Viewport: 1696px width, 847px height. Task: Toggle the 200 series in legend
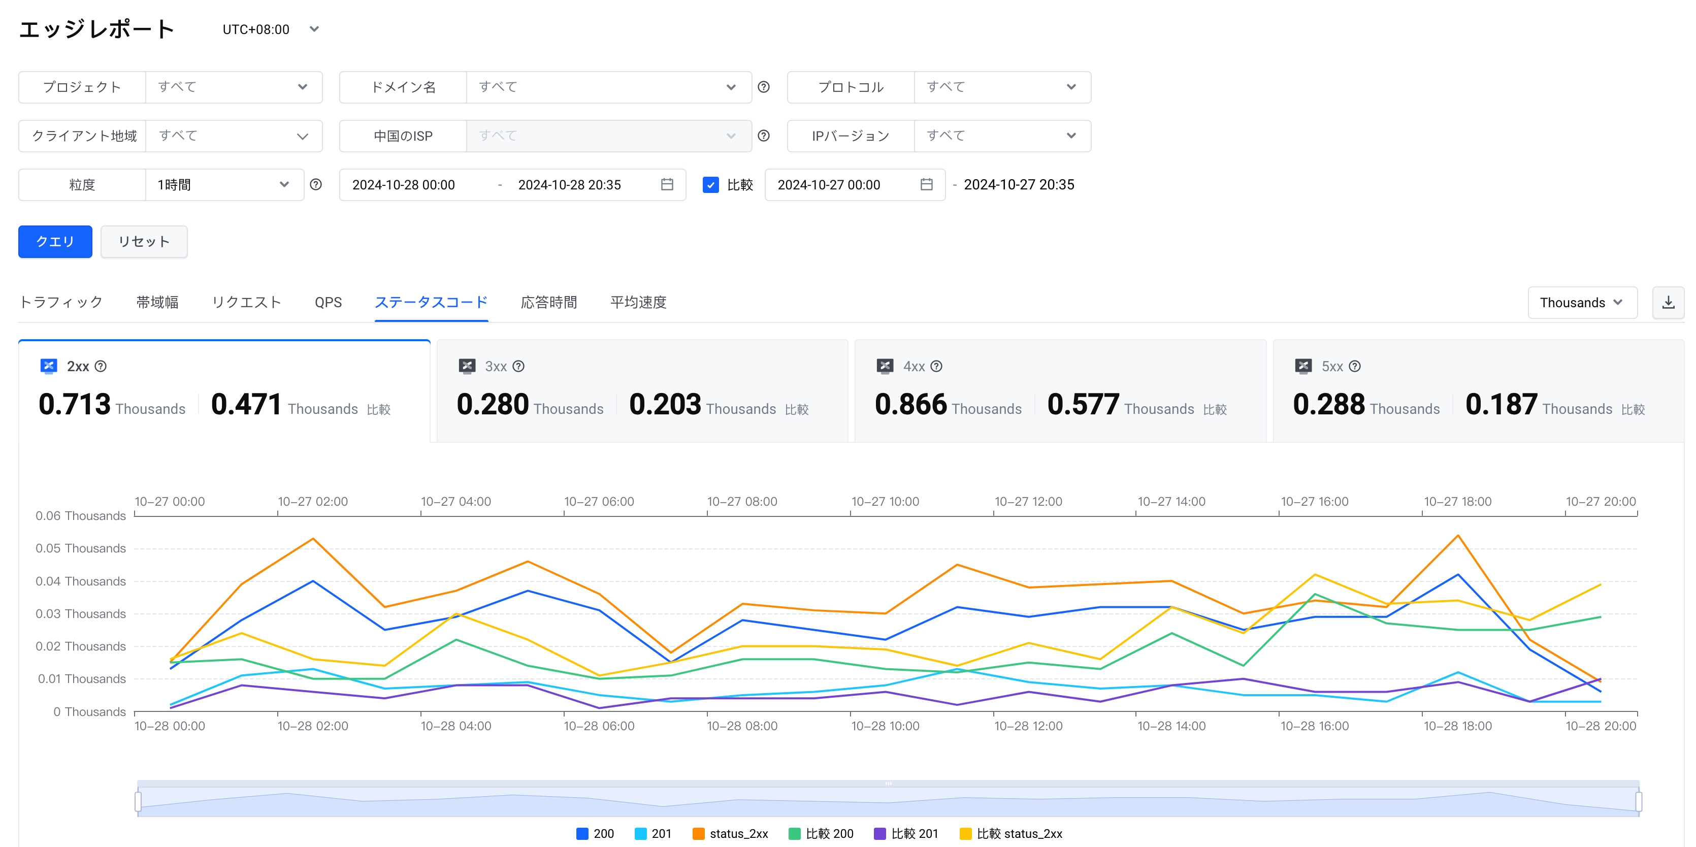[x=595, y=834]
